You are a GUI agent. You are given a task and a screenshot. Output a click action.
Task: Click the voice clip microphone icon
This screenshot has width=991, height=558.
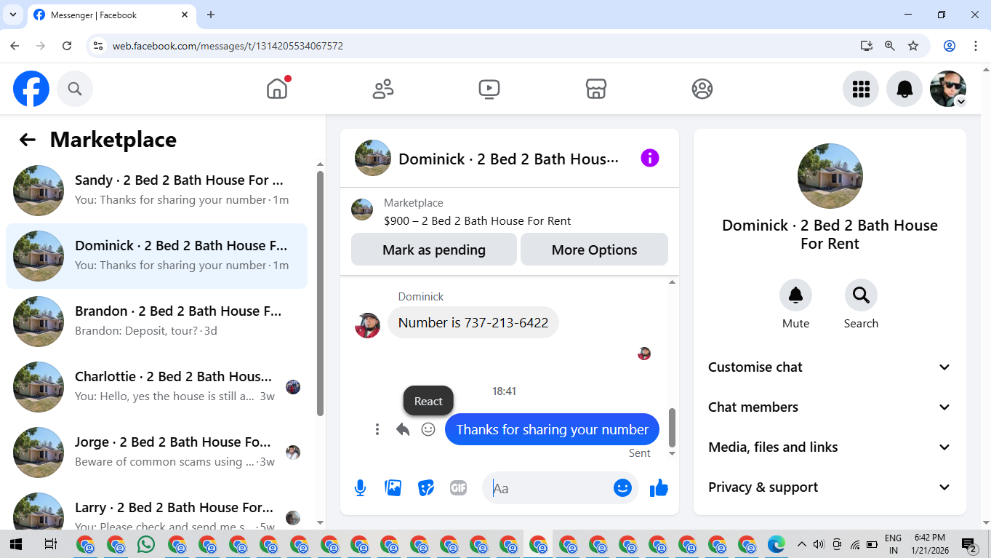pos(360,488)
